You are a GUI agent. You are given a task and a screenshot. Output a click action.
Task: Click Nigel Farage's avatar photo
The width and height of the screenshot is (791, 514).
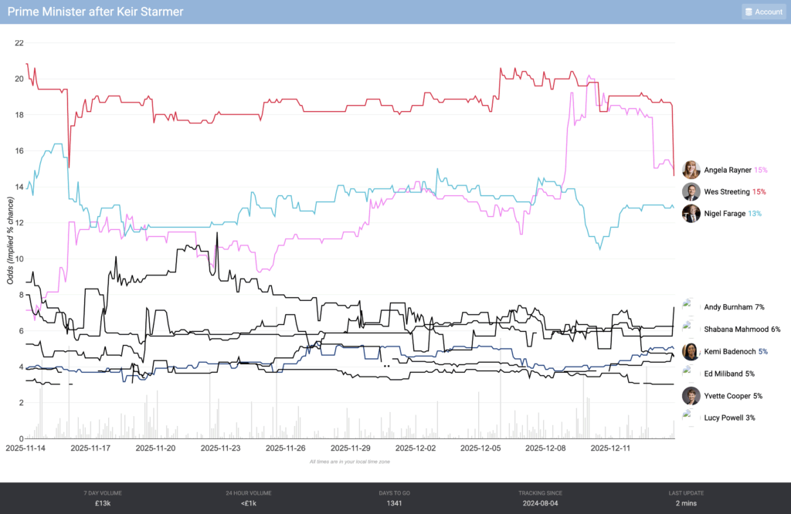(x=691, y=213)
